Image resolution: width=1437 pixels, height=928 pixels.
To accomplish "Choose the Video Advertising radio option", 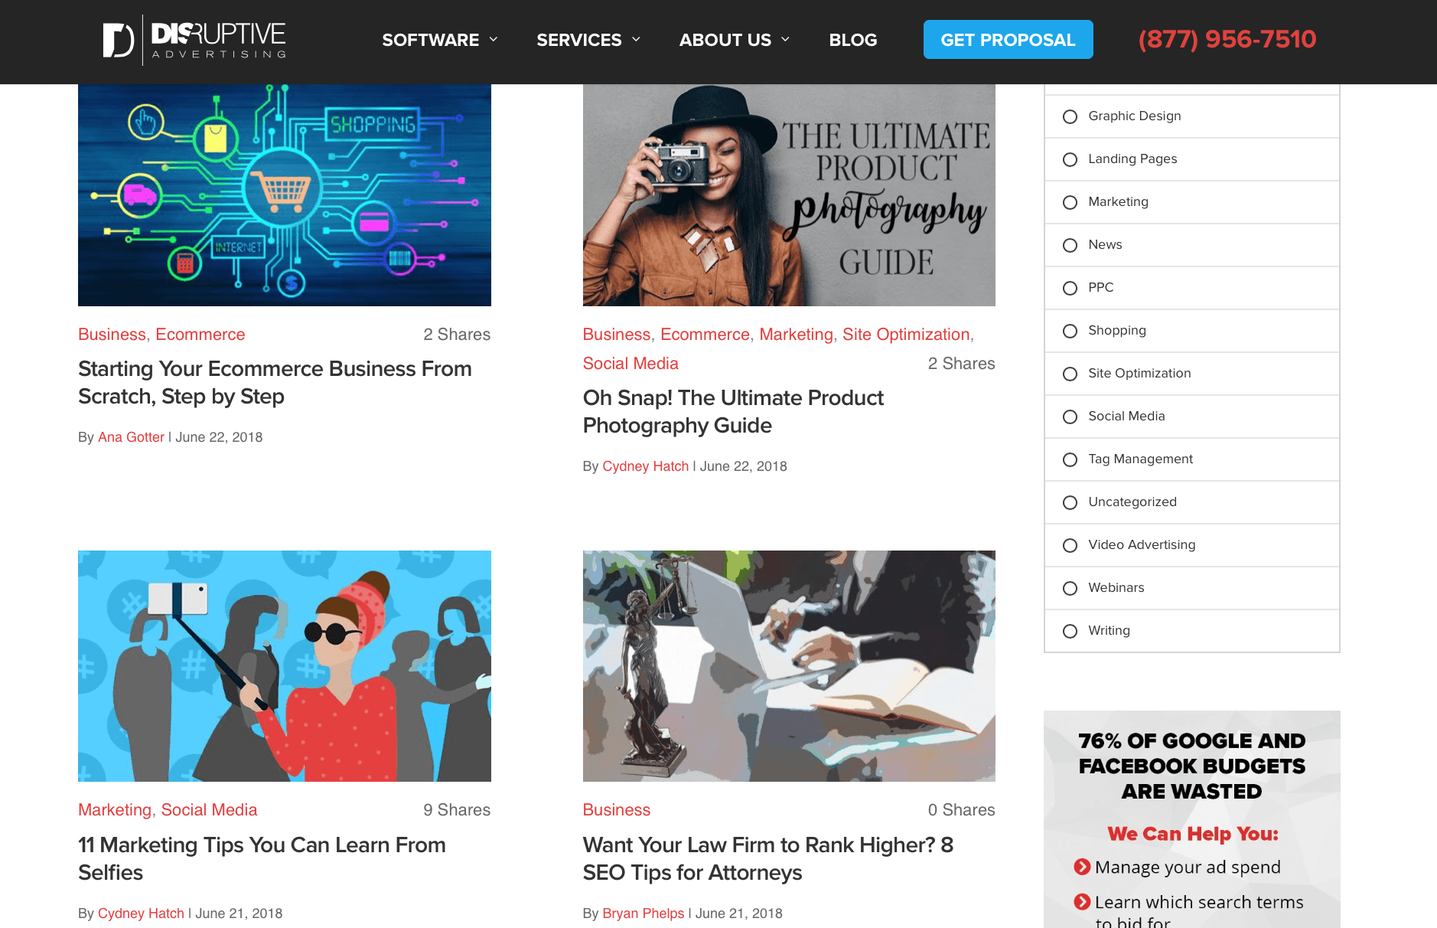I will pos(1070,545).
